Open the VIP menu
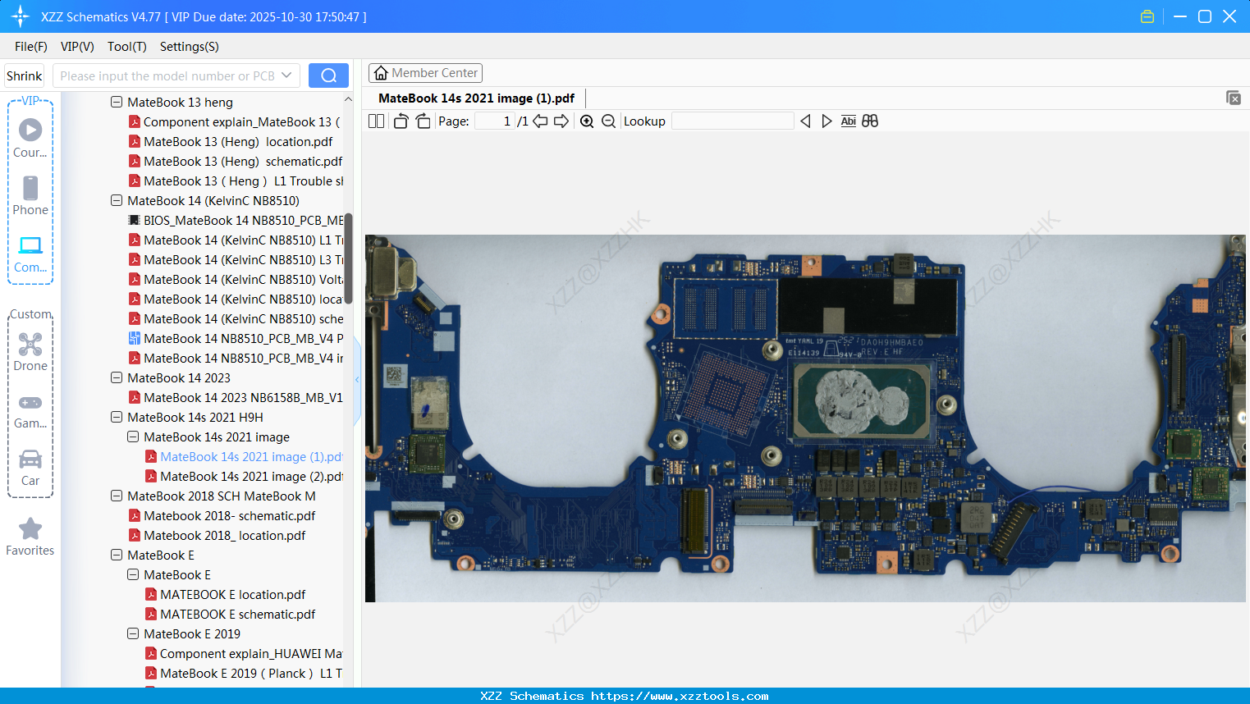This screenshot has width=1250, height=704. pos(77,47)
